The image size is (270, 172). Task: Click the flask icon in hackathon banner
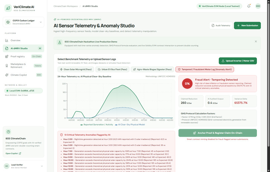click(x=60, y=42)
